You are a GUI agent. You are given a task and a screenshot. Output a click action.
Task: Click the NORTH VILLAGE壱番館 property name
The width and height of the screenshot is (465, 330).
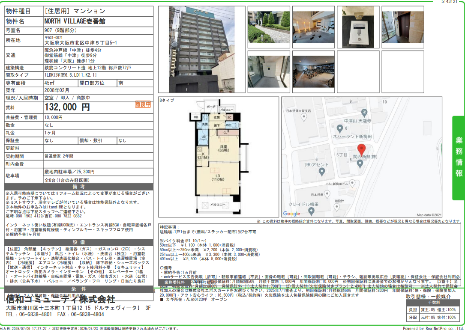75,21
